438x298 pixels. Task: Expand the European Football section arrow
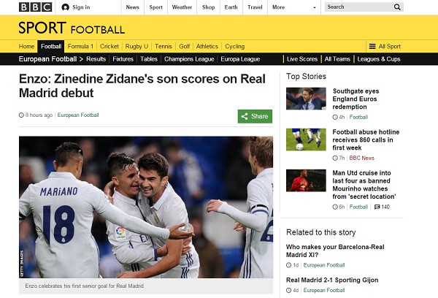(81, 59)
